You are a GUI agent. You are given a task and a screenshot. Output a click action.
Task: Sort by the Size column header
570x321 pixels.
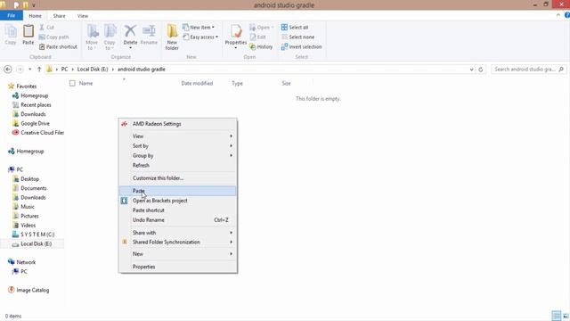[286, 83]
